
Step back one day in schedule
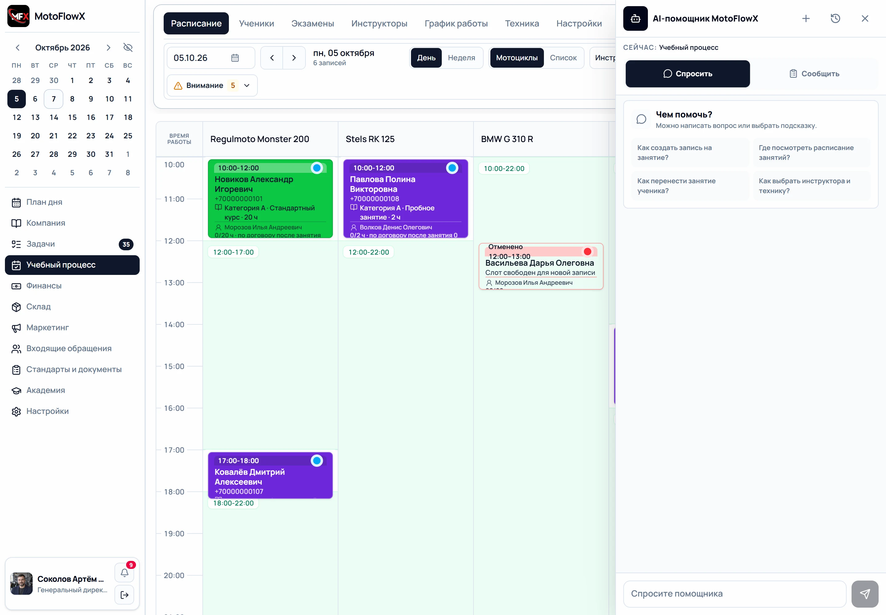[272, 58]
